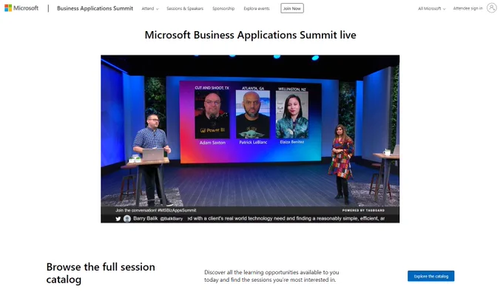Click the Elaiza Benitez video tile
This screenshot has height=301, width=503.
pyautogui.click(x=292, y=115)
